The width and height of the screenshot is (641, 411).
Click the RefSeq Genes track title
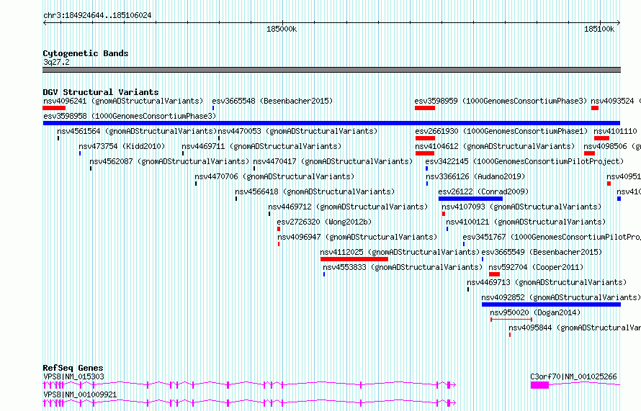[73, 368]
